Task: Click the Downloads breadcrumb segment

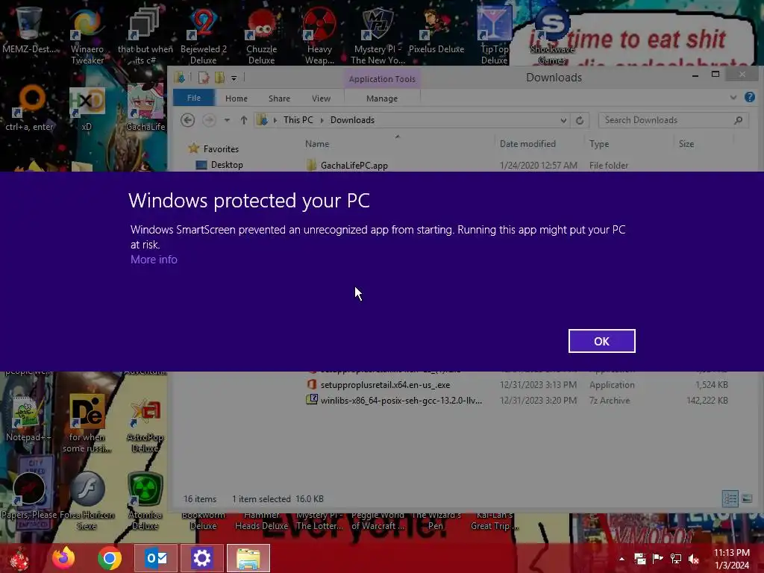Action: pyautogui.click(x=352, y=120)
